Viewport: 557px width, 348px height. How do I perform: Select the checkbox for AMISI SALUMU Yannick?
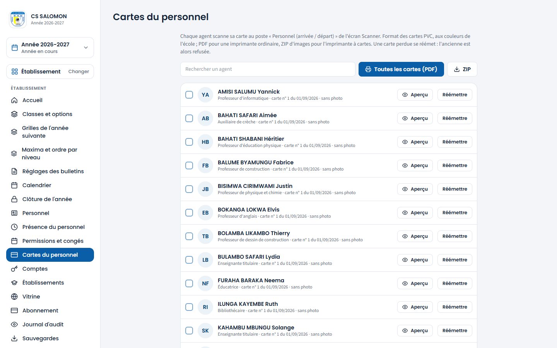pos(189,95)
